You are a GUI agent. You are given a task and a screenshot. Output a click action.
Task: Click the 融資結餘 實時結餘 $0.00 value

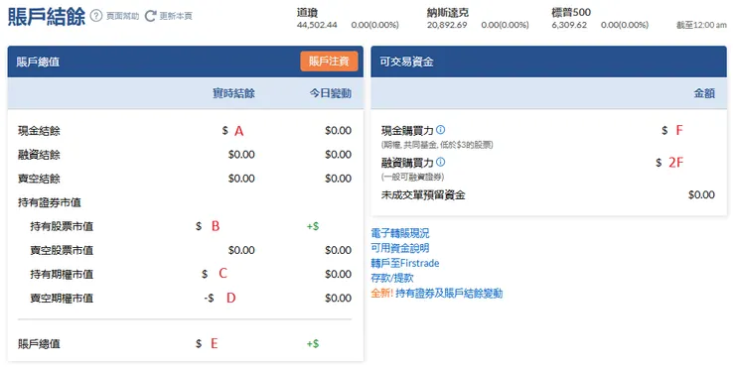241,155
